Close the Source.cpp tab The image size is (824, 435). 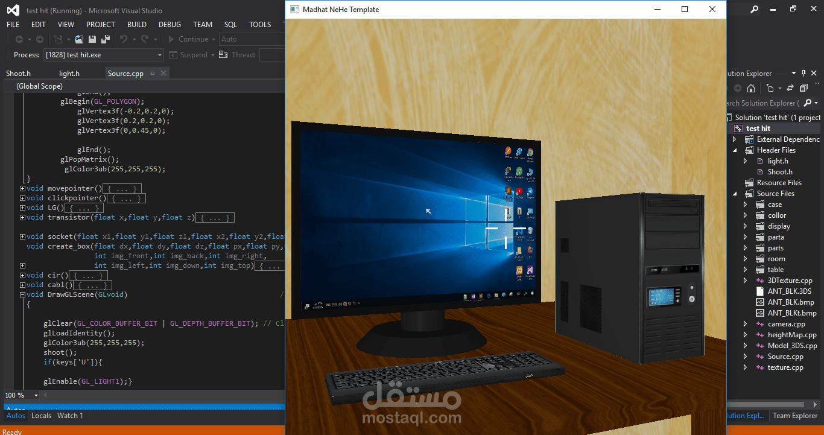[x=163, y=74]
